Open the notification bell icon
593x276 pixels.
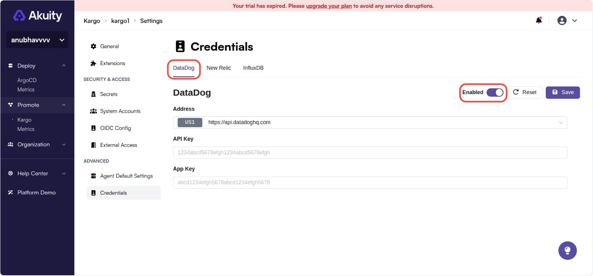pos(538,21)
